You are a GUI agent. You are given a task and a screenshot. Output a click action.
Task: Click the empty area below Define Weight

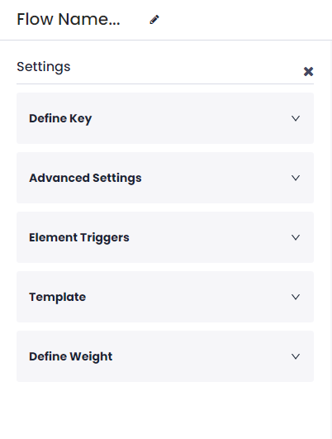pos(165,410)
